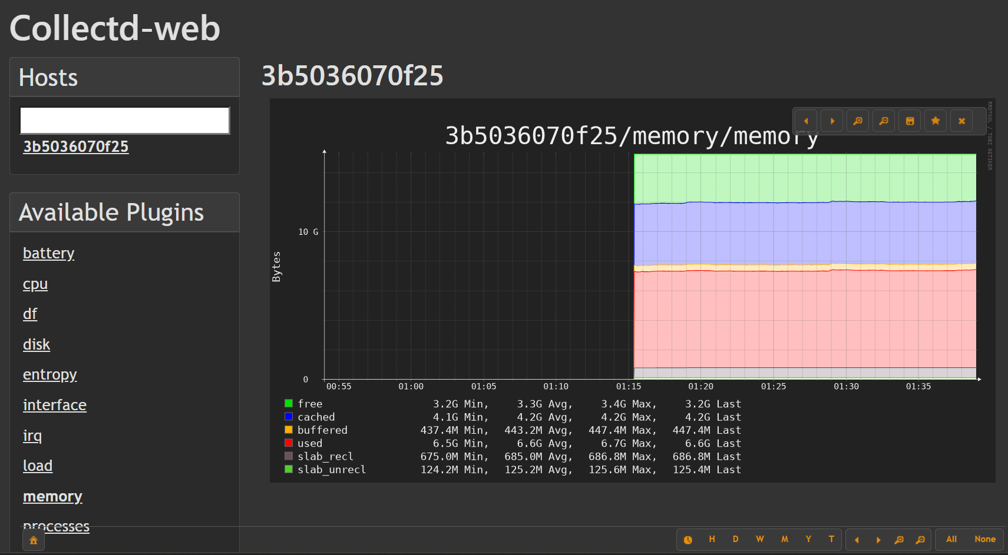Move all graphs backward using bottom left arrow

857,540
